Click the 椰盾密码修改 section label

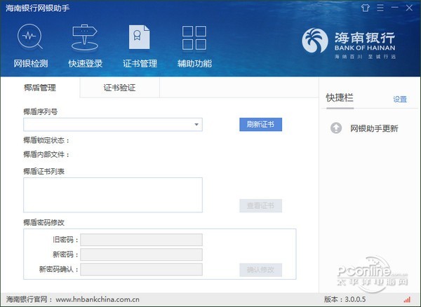[44, 223]
